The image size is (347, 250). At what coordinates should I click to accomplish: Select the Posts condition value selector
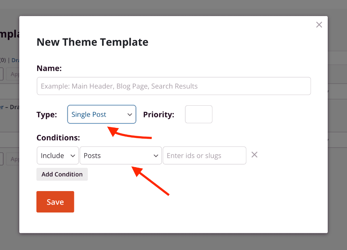[120, 155]
